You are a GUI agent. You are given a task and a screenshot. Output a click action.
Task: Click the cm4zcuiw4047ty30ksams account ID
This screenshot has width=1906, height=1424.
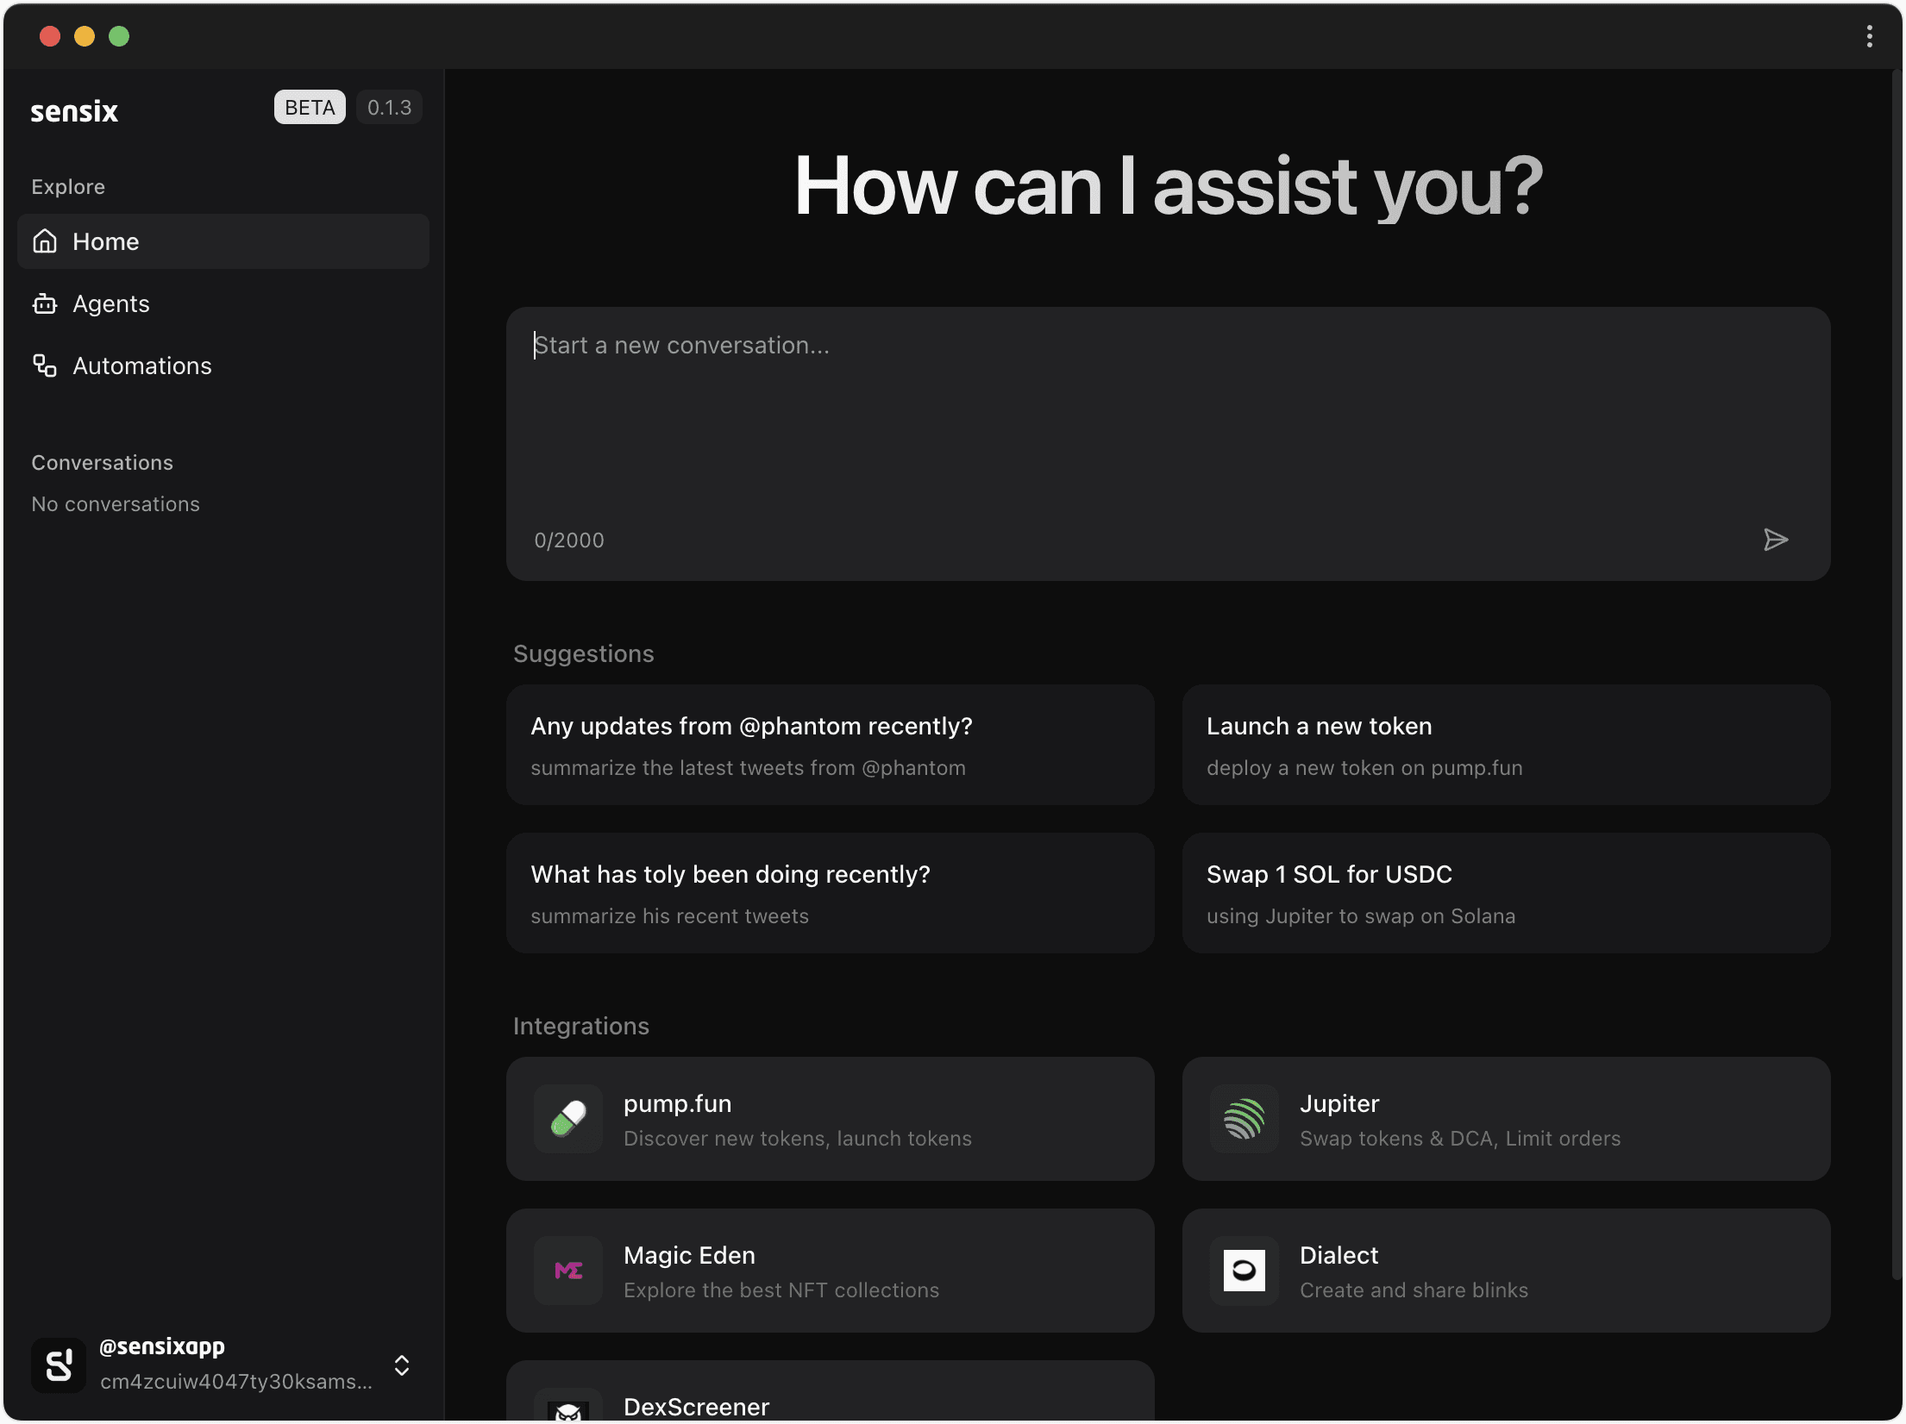236,1381
